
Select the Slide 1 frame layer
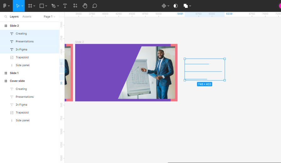(x=14, y=73)
